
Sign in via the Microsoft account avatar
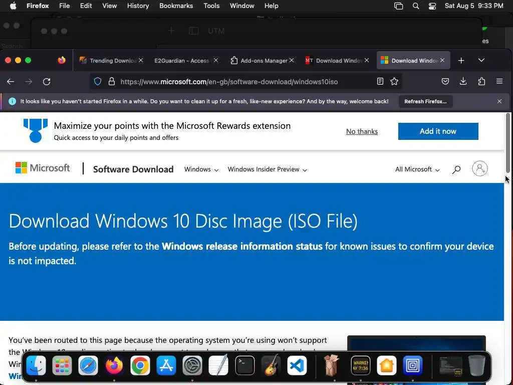point(479,168)
